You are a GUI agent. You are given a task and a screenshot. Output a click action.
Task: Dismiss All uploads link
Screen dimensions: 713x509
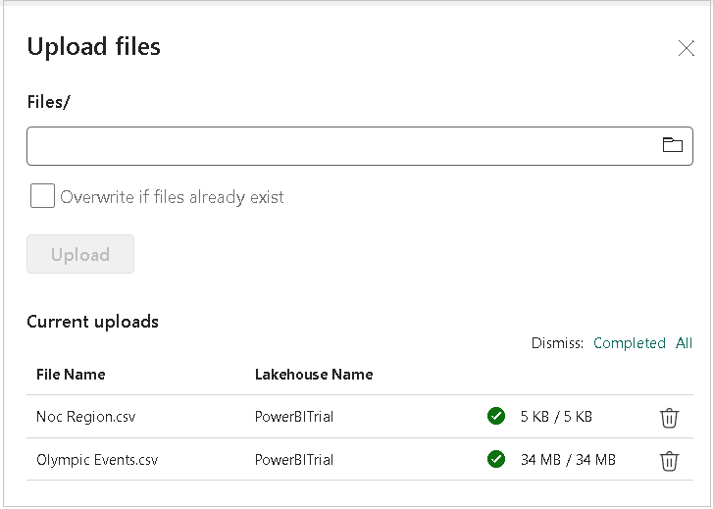(684, 343)
